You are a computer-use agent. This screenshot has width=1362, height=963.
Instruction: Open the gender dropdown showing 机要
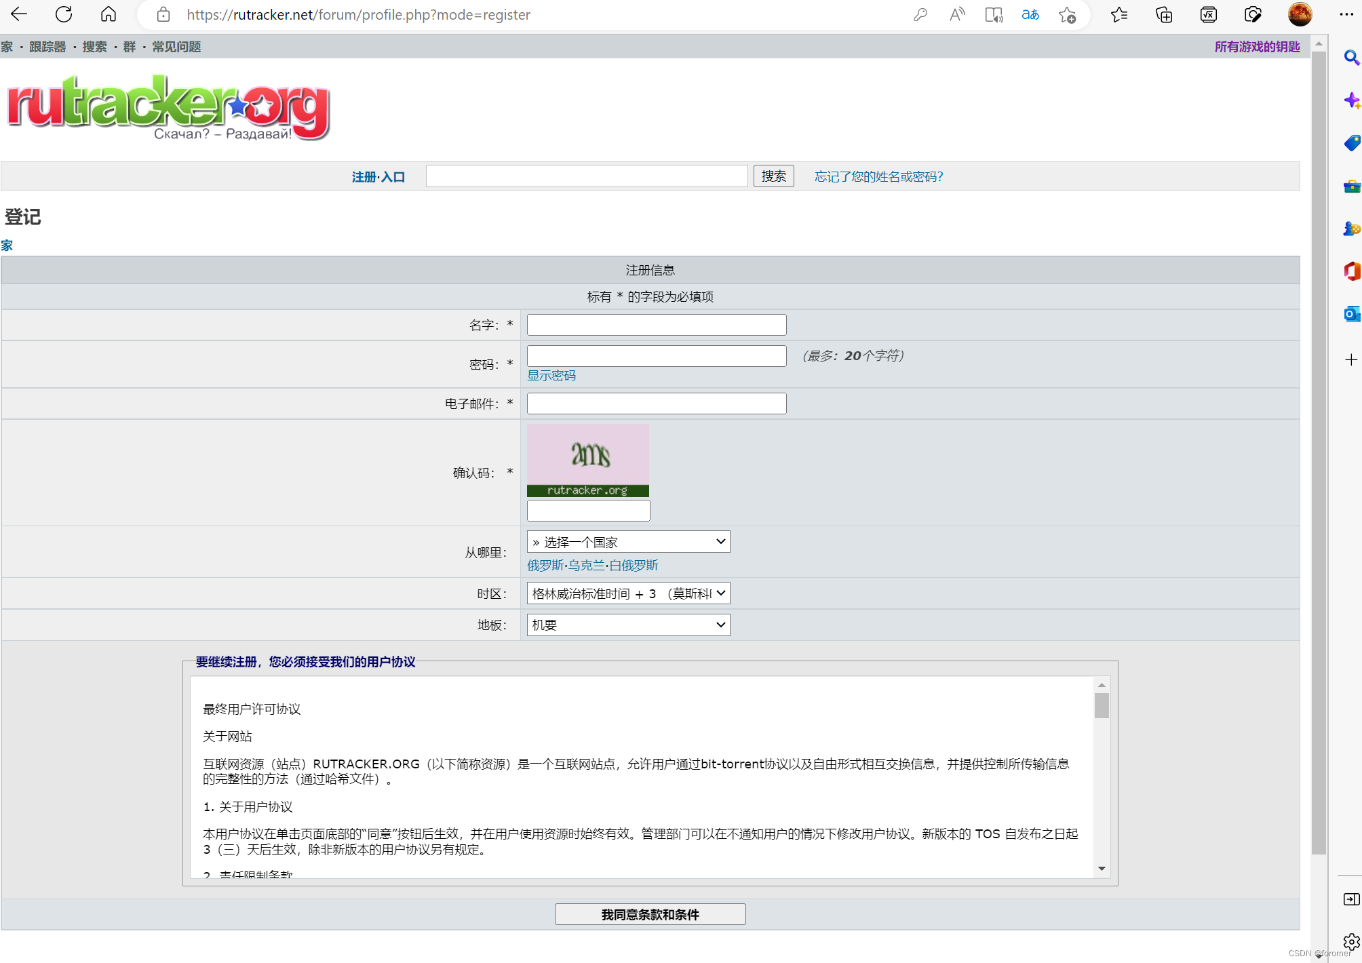coord(628,625)
